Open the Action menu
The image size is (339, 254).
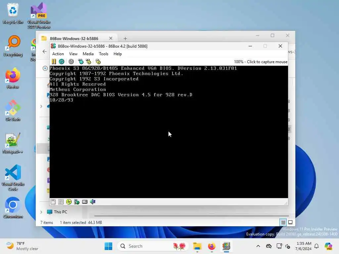coord(58,54)
